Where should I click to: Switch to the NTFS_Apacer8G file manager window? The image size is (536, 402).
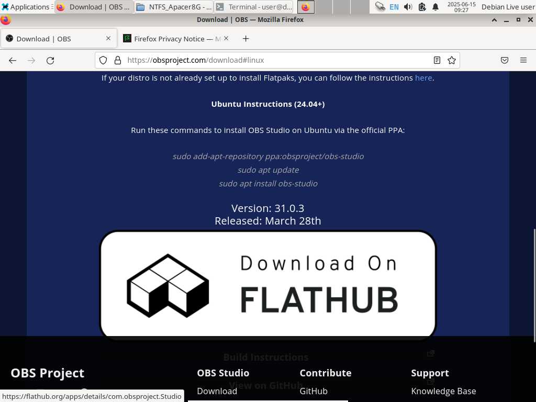(x=174, y=7)
